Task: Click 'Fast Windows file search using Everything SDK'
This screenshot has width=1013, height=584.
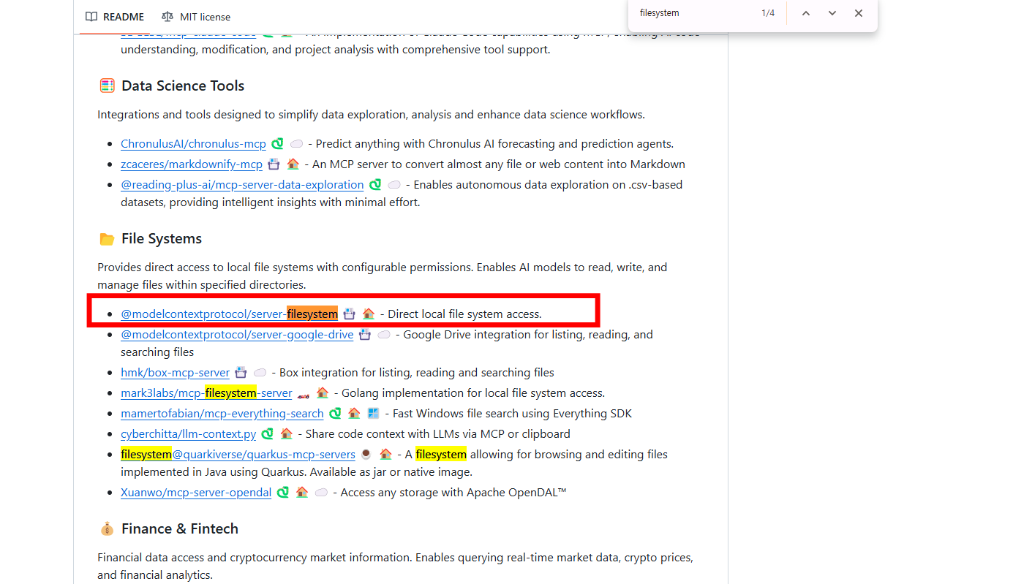Action: 512,414
